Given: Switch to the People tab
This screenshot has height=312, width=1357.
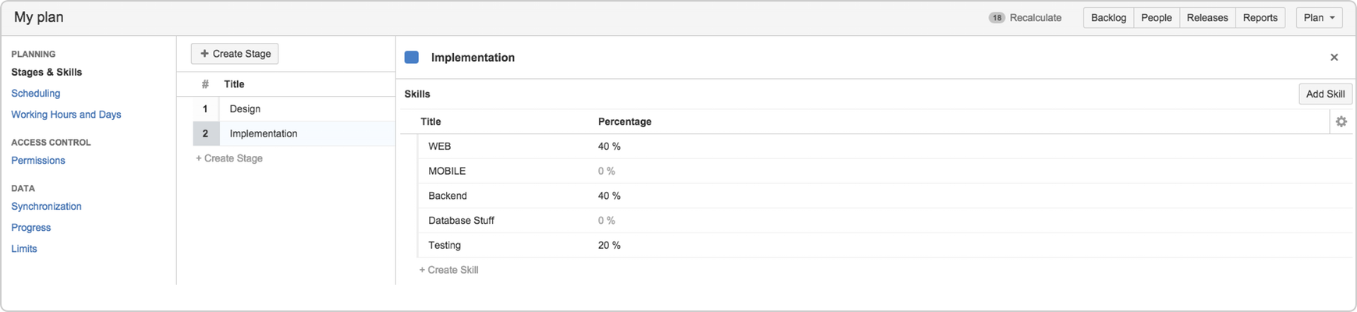Looking at the screenshot, I should tap(1156, 18).
